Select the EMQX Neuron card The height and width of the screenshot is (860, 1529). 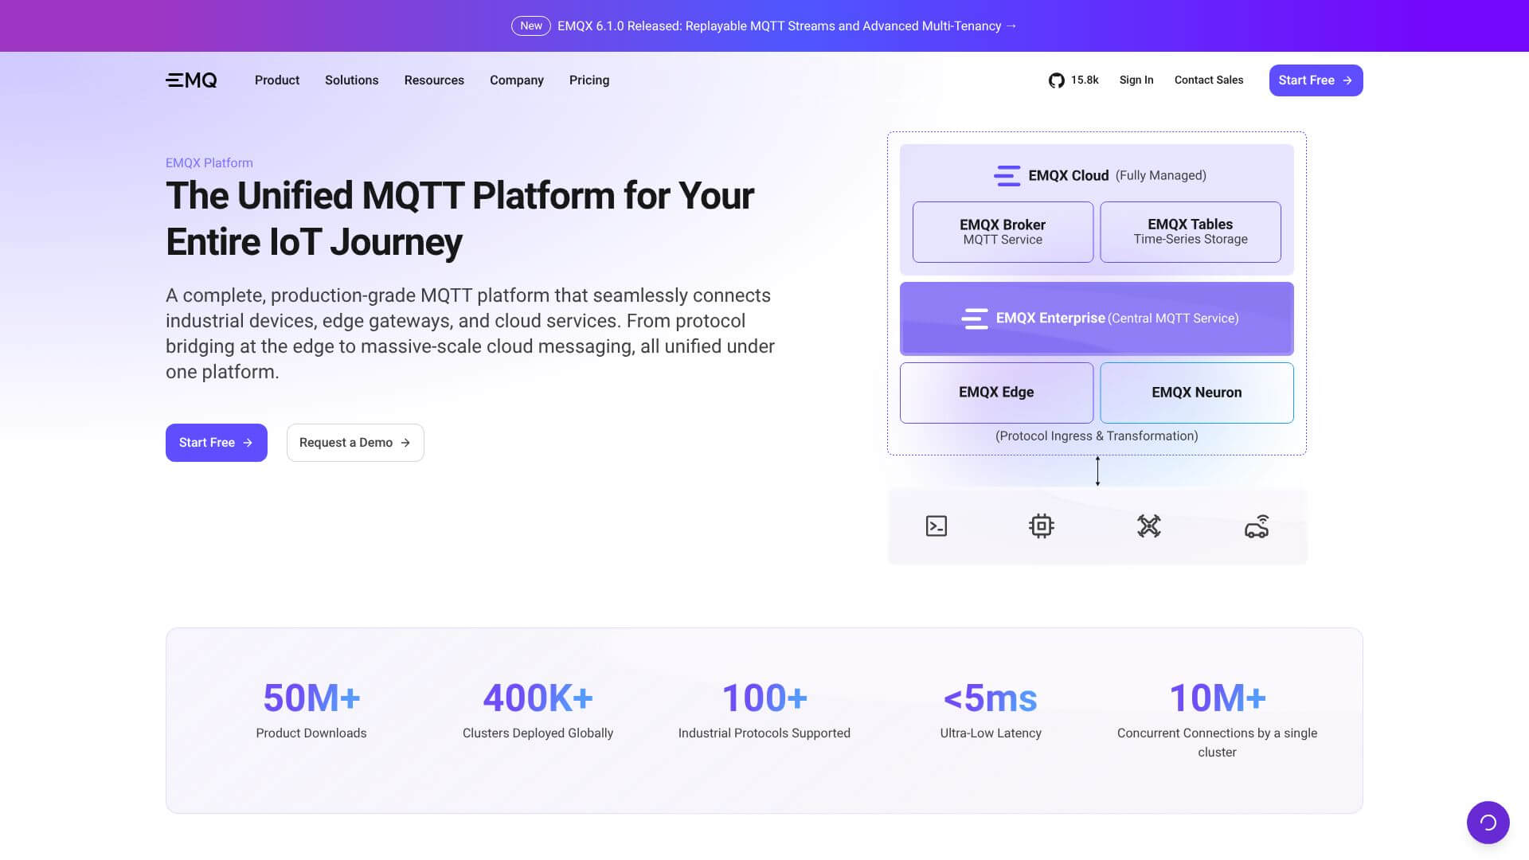coord(1196,392)
